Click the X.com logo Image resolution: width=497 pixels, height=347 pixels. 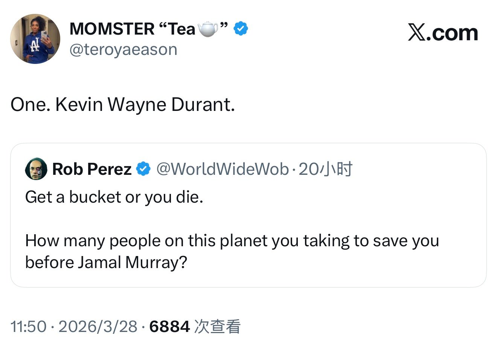point(443,33)
